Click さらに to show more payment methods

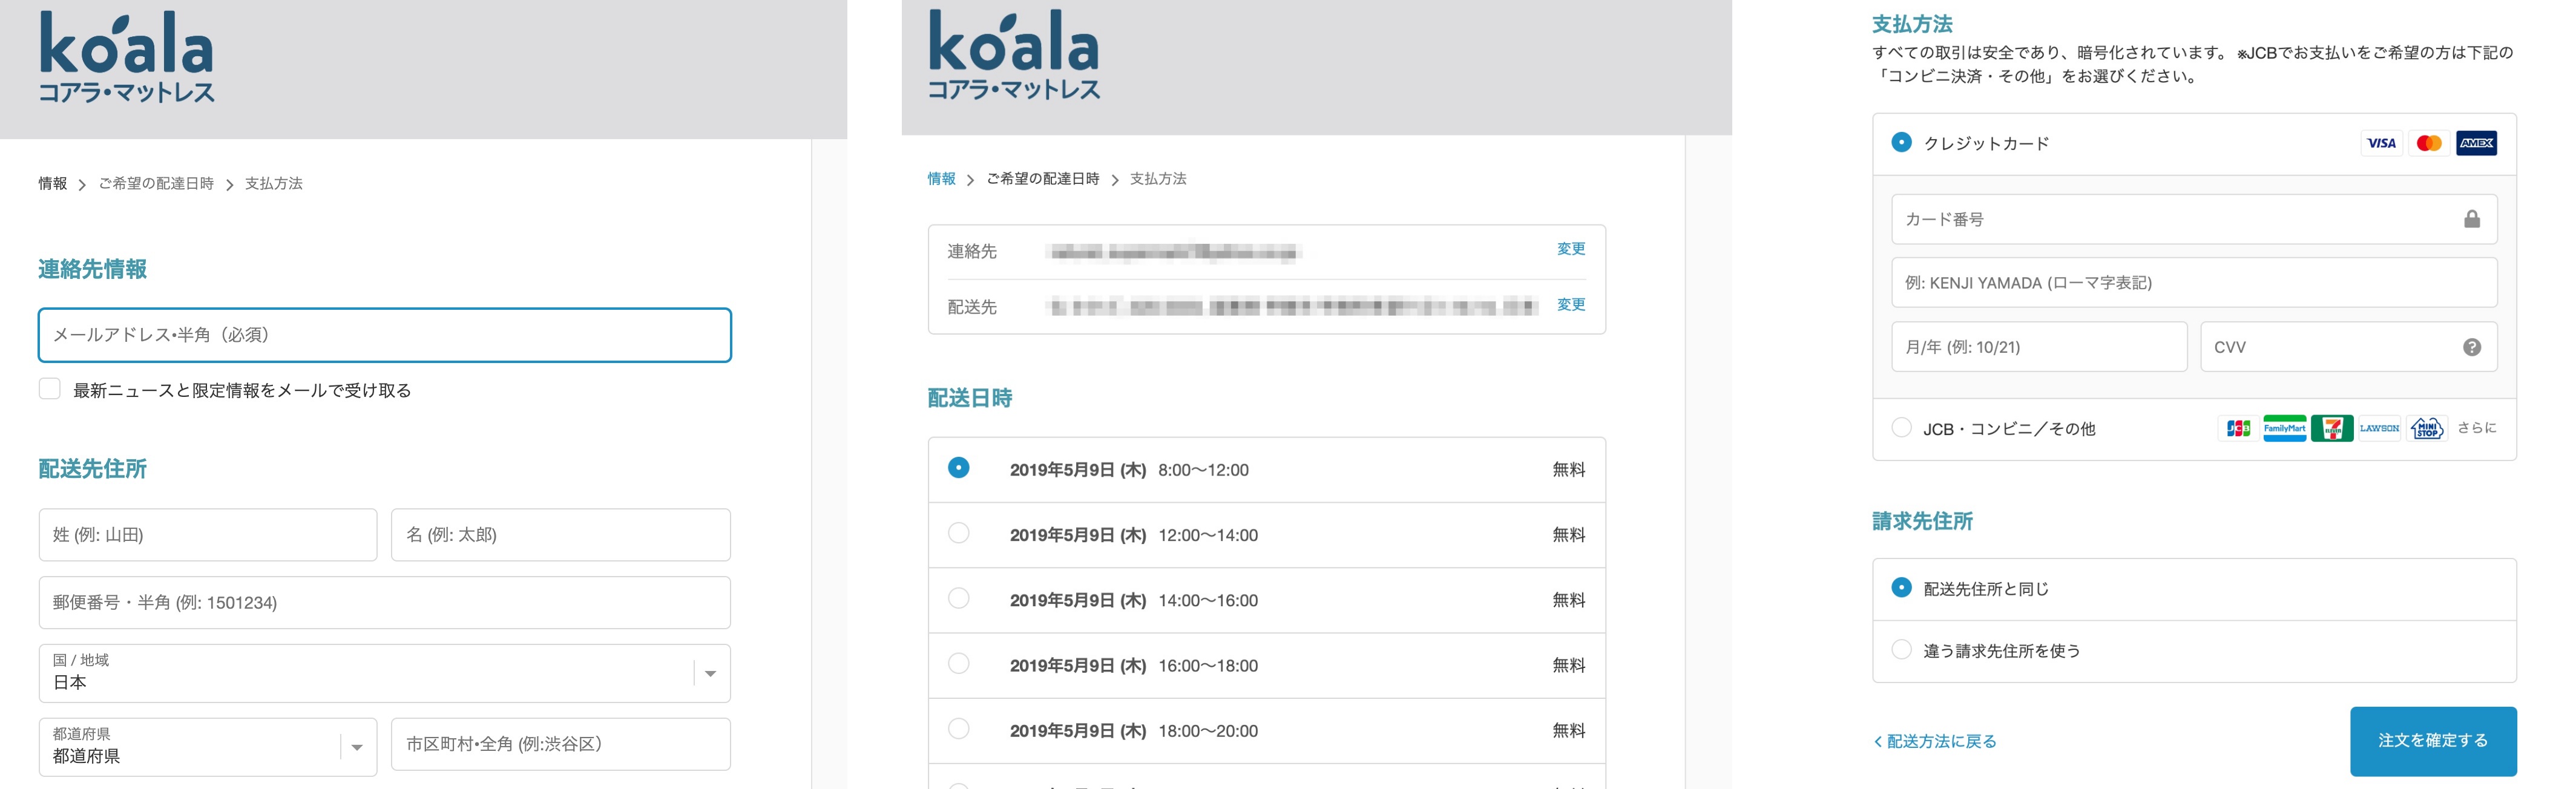click(x=2476, y=428)
